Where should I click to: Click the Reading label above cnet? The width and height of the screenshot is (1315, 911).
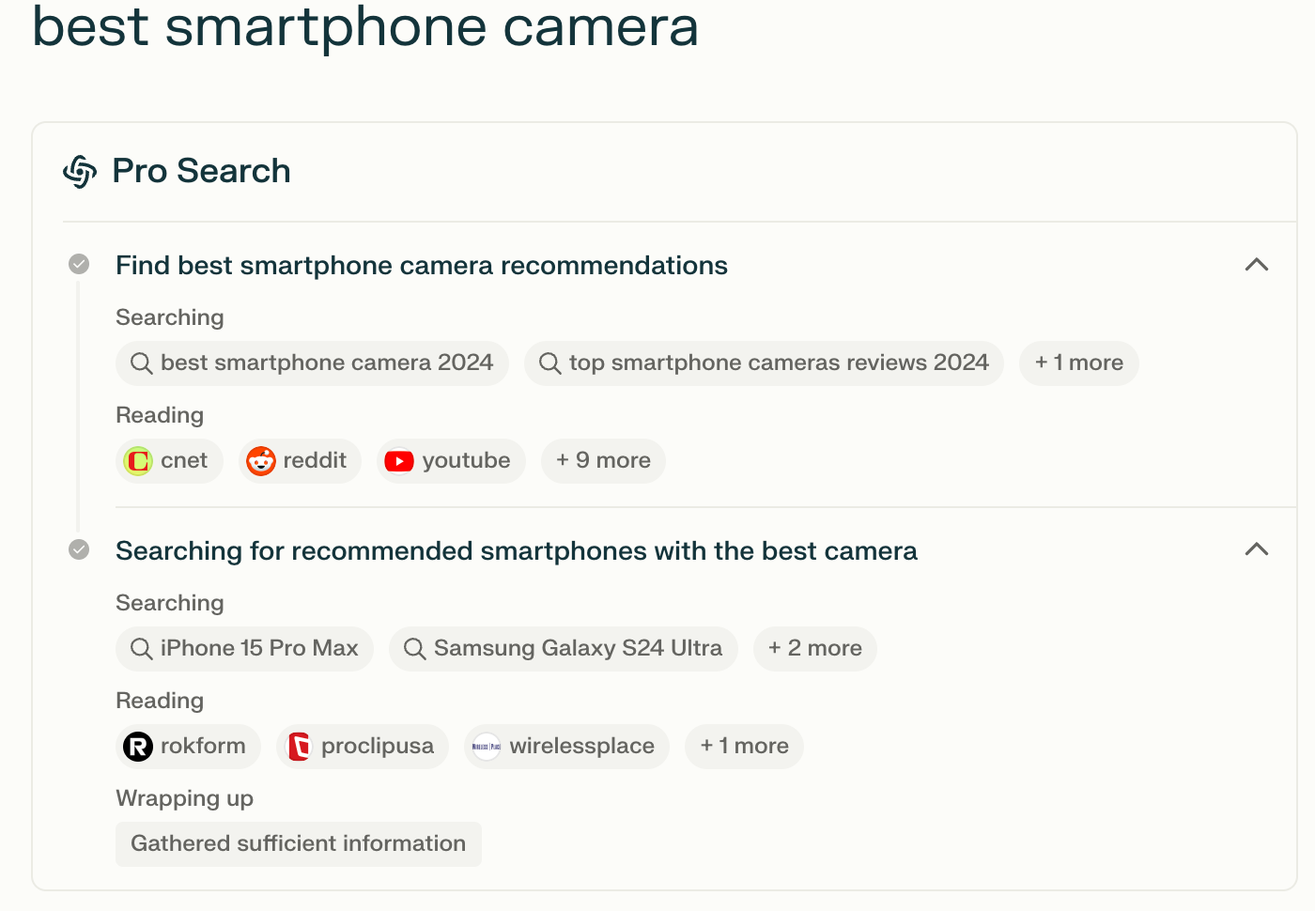point(160,415)
